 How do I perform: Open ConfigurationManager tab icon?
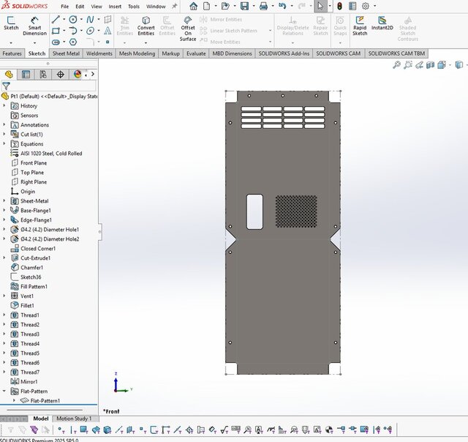click(x=43, y=74)
